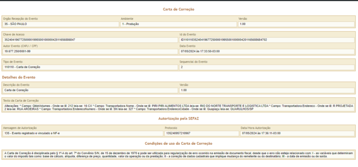Click the 'Data Evento' label

(188, 46)
